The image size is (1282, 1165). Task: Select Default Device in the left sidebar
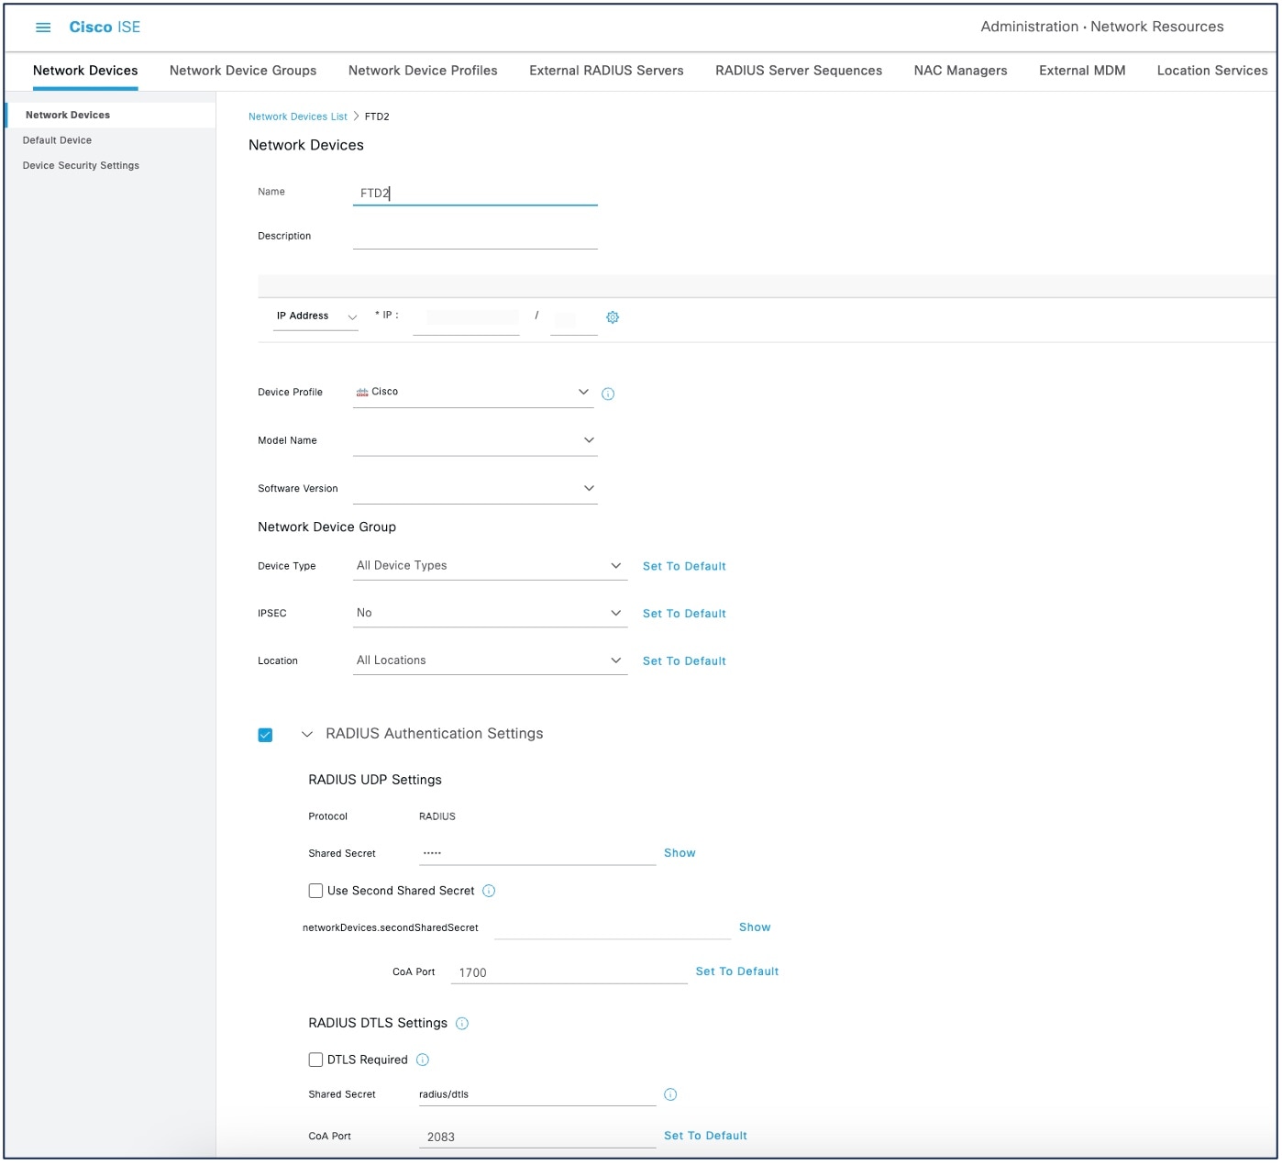pos(57,140)
